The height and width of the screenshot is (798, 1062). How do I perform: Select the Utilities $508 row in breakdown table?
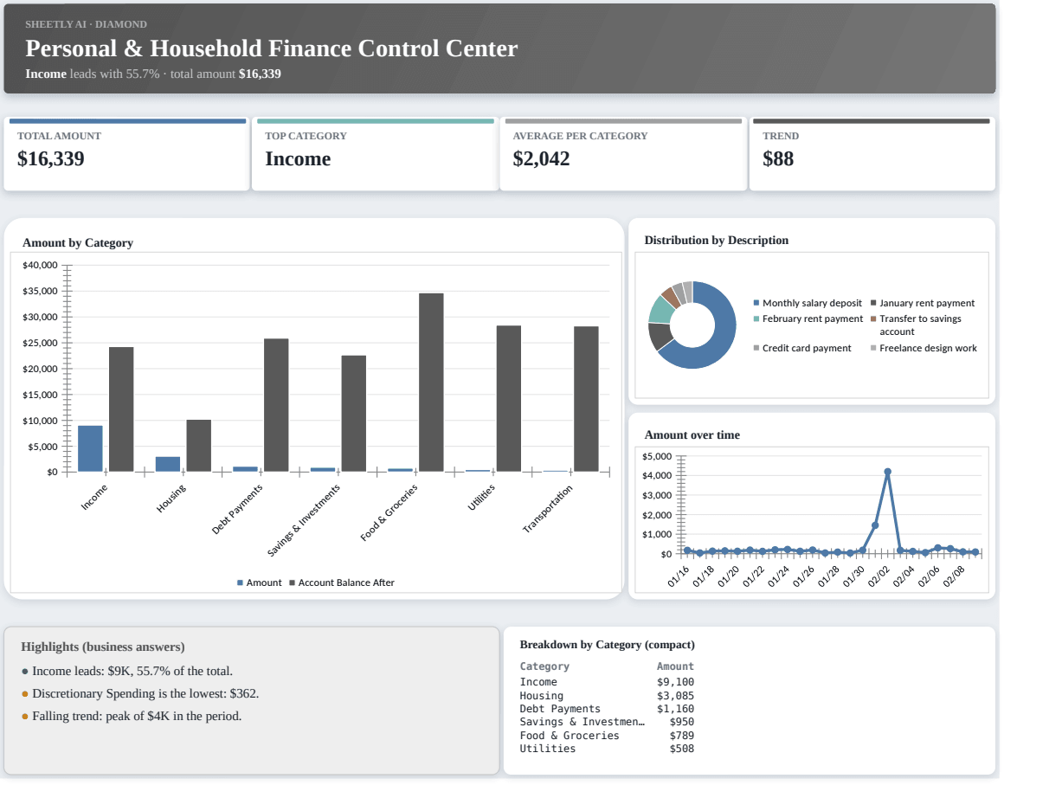pos(607,749)
